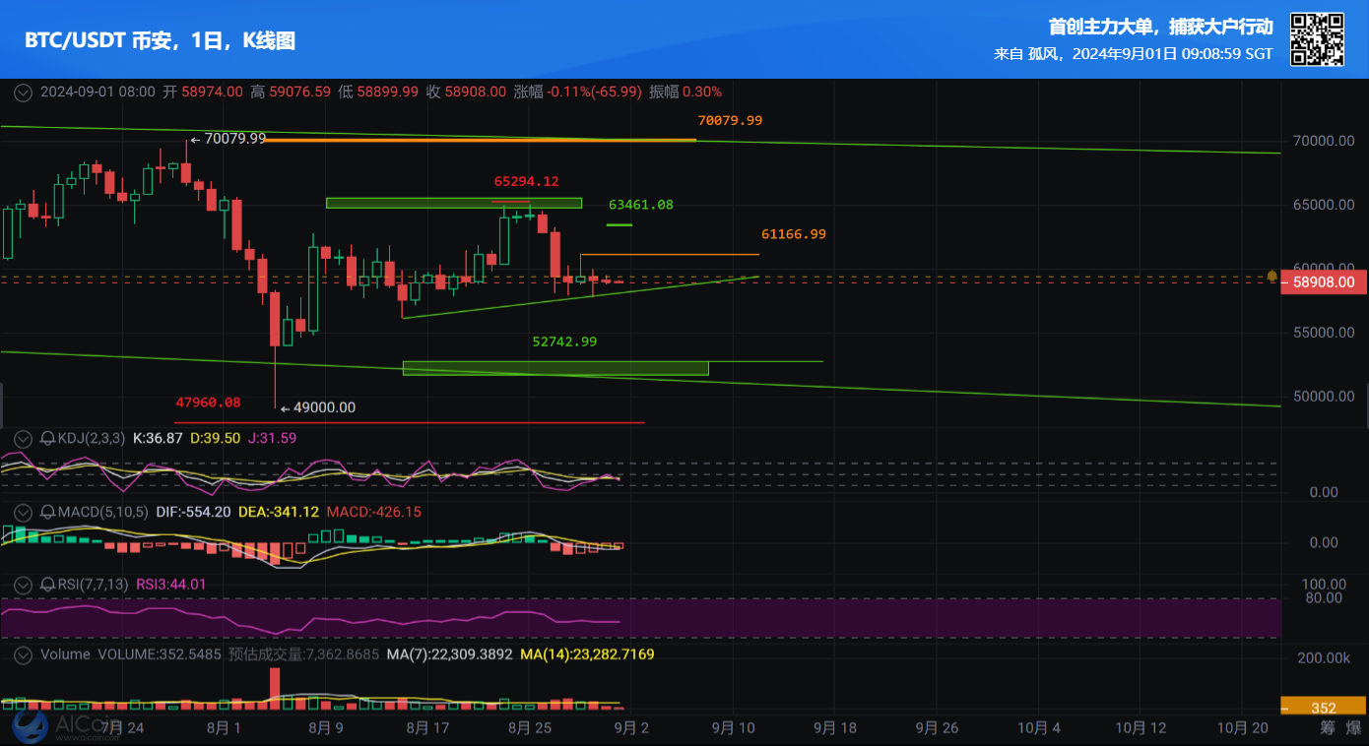Collapse the KDJ indicator panel
This screenshot has width=1369, height=746.
23,438
